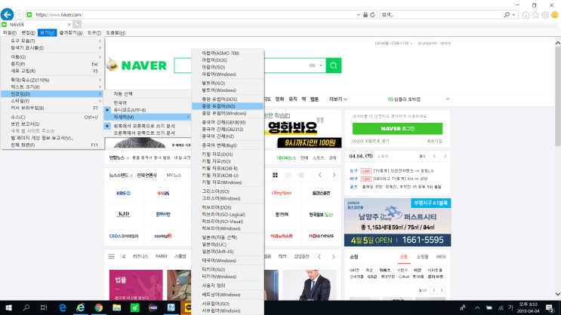
Task: Click 아이디 비밀번호 찾기 link
Action: (x=371, y=141)
